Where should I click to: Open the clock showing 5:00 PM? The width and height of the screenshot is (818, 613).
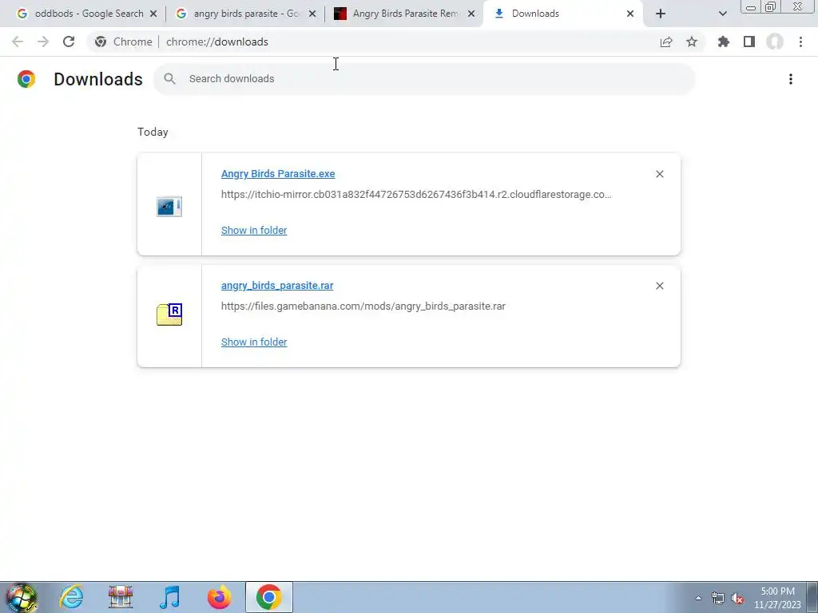777,598
